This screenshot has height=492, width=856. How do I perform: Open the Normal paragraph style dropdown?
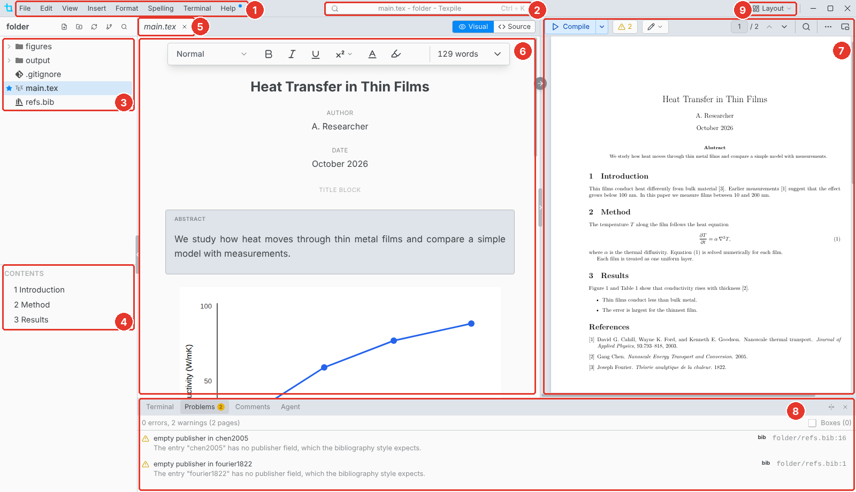click(211, 54)
